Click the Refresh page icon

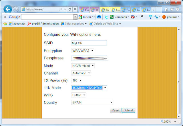point(70,9)
